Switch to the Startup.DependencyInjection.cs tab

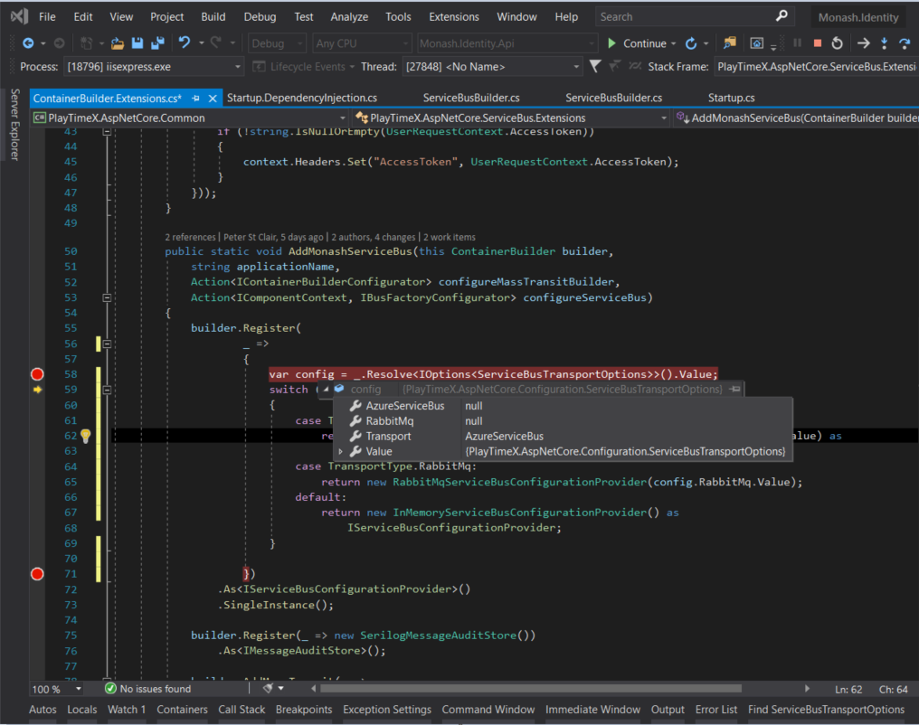301,98
